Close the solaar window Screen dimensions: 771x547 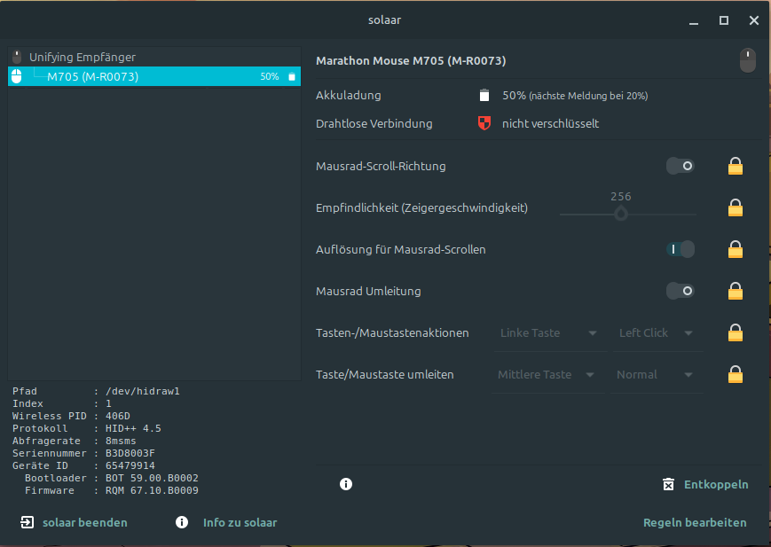pos(754,20)
